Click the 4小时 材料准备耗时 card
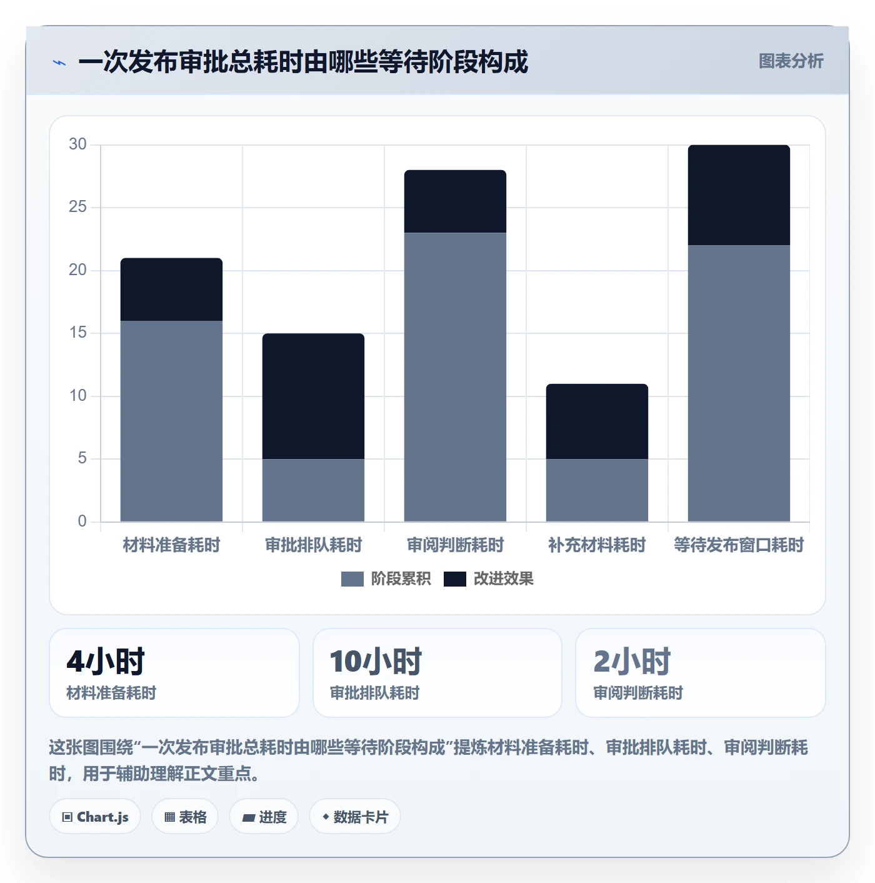 pyautogui.click(x=174, y=673)
